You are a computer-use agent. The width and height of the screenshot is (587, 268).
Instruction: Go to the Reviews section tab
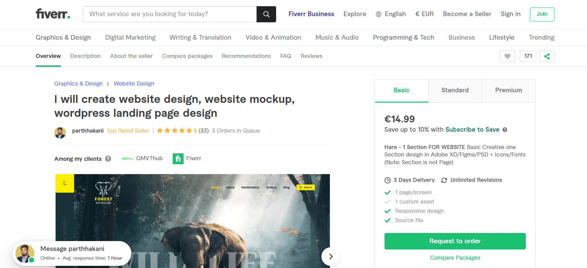pyautogui.click(x=311, y=56)
